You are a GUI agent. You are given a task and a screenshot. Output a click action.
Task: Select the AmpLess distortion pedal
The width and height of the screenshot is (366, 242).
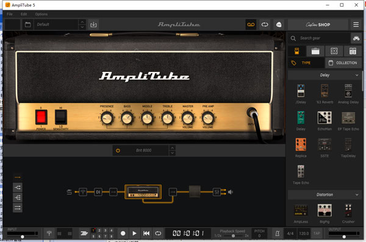301,210
